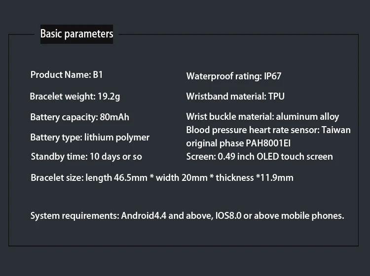This screenshot has height=276, width=370.
Task: Select the Bracelet weight: 19.2g text
Action: 75,96
